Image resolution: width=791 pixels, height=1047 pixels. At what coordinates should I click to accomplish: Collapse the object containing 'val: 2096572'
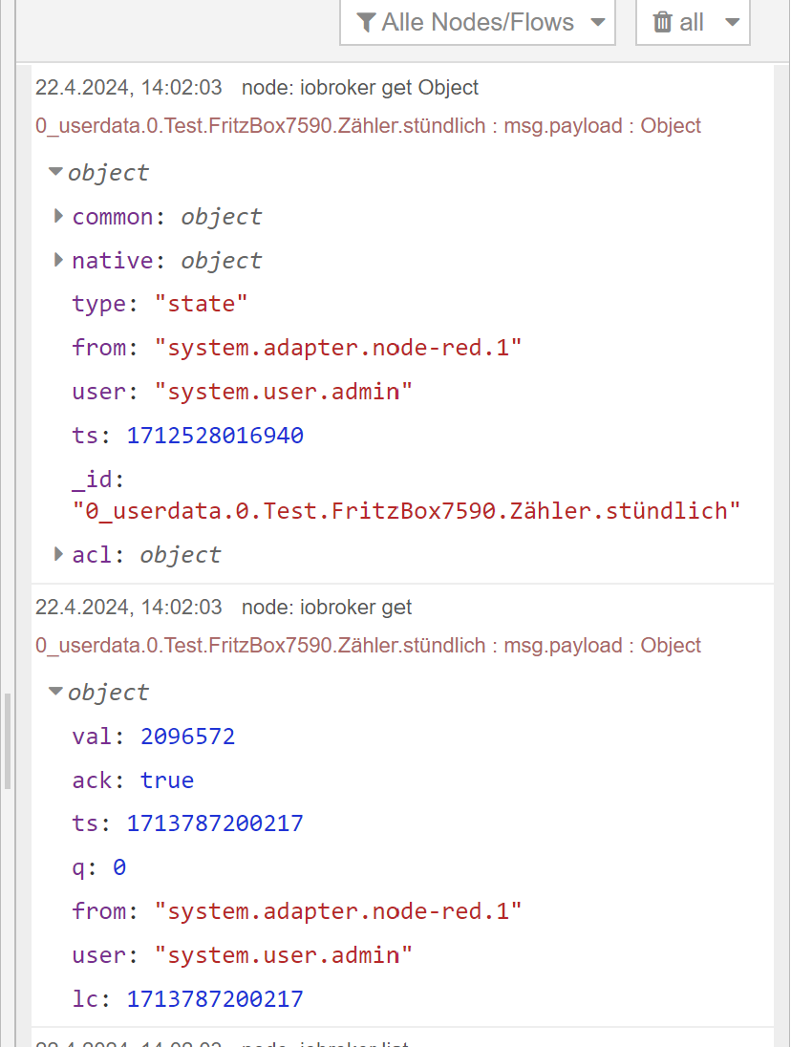click(x=55, y=693)
